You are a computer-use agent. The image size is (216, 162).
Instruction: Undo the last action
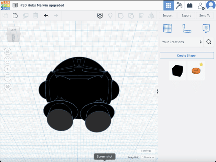(x=46, y=15)
